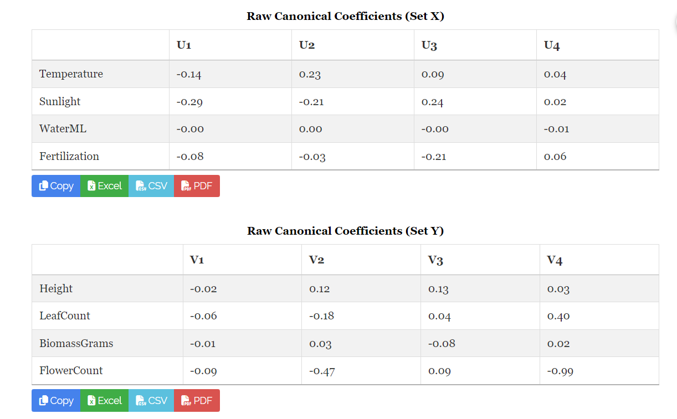Click the FlowerCount row label

click(x=71, y=371)
